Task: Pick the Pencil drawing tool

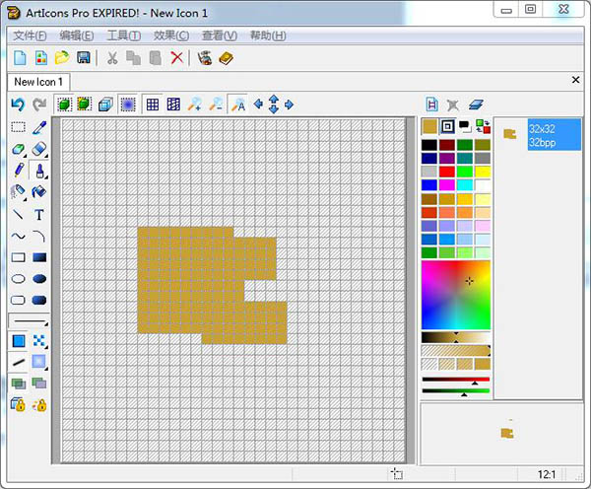Action: point(18,171)
